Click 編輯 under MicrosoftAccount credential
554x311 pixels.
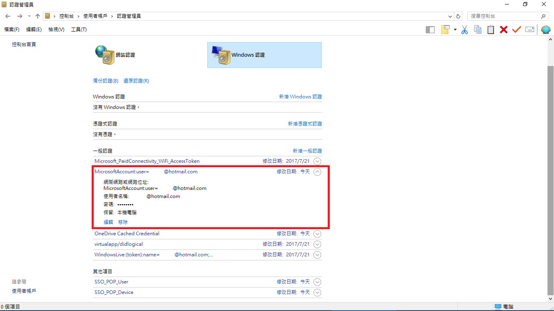coord(108,222)
